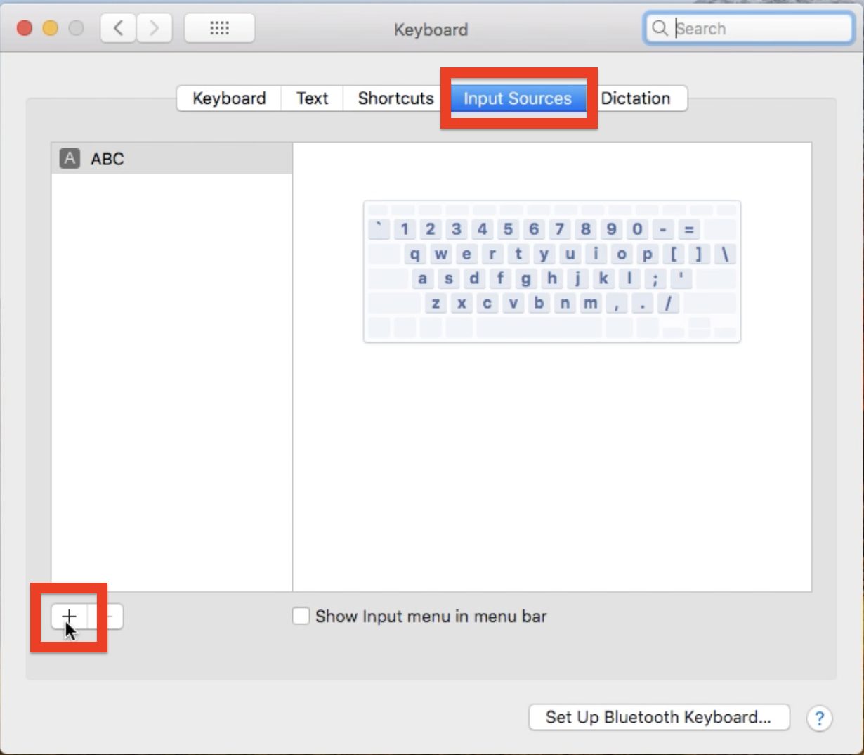The image size is (864, 755).
Task: Click the forward navigation arrow
Action: [154, 27]
